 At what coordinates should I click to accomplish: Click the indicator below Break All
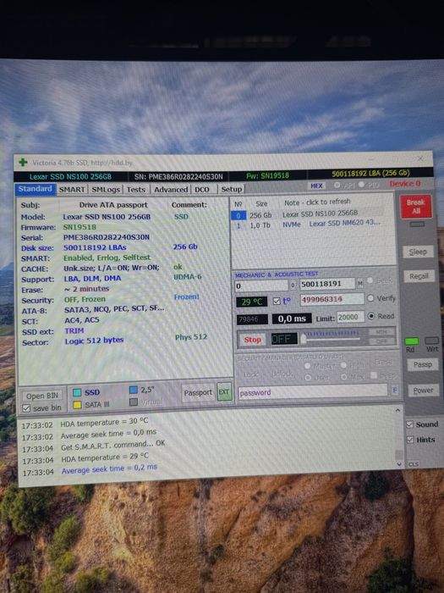pyautogui.click(x=417, y=224)
